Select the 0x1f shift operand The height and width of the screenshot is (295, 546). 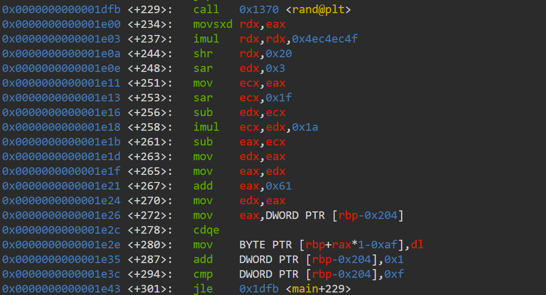[278, 97]
